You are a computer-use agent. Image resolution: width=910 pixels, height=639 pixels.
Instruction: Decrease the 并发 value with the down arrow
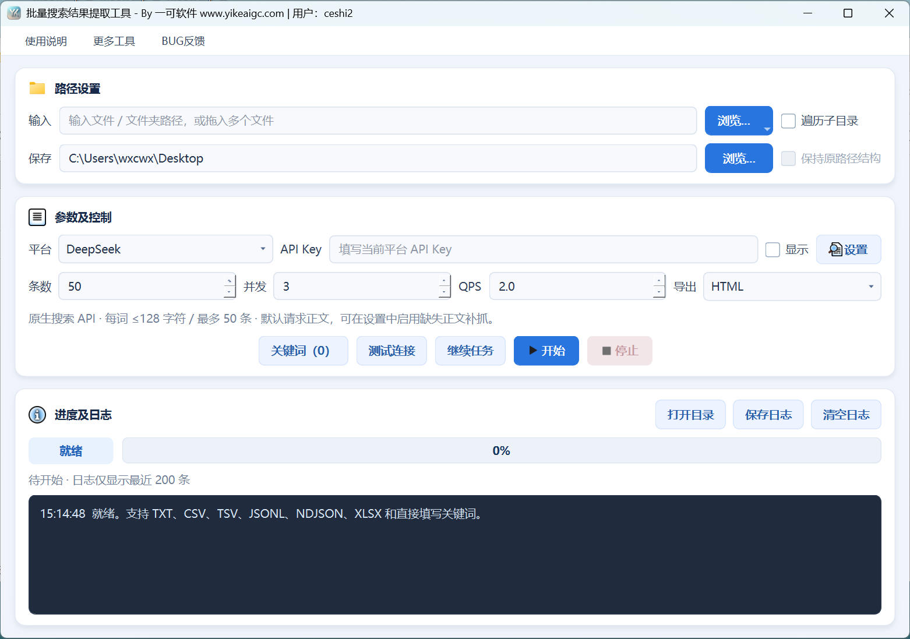coord(445,292)
